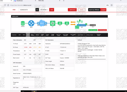The width and height of the screenshot is (127, 92).
Task: Open the Last Five Usage tab
Action: (x=58, y=35)
